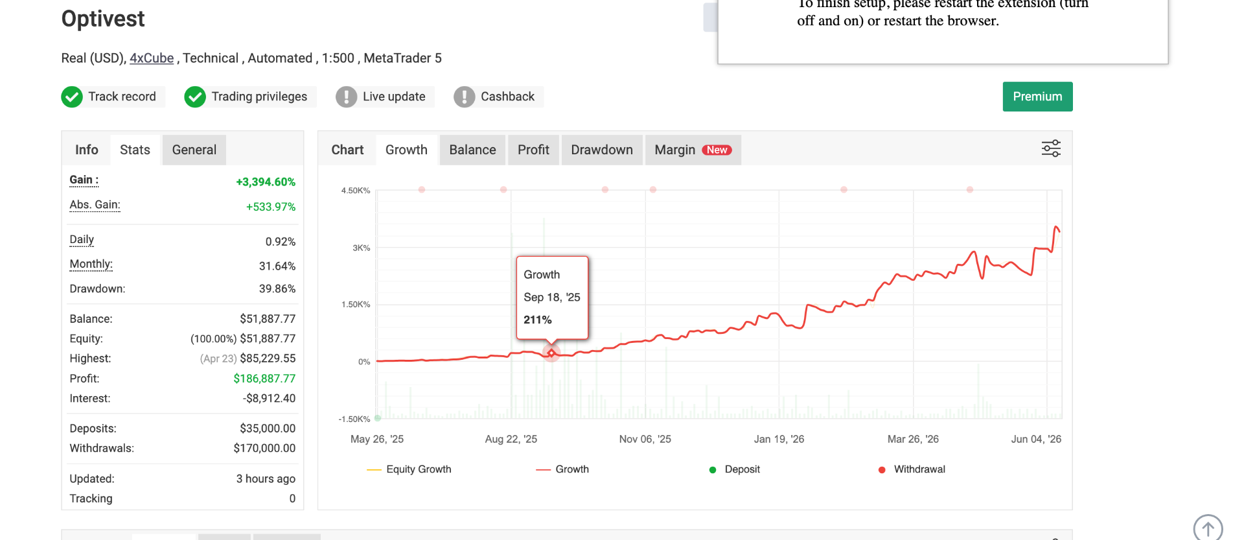This screenshot has height=540, width=1244.
Task: Click the Abs. Gain label
Action: (95, 205)
